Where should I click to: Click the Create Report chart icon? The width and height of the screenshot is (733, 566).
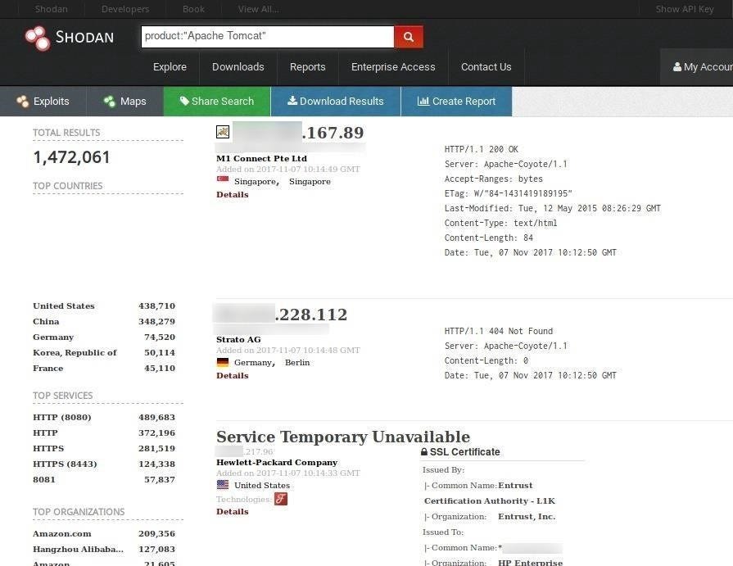(x=423, y=101)
